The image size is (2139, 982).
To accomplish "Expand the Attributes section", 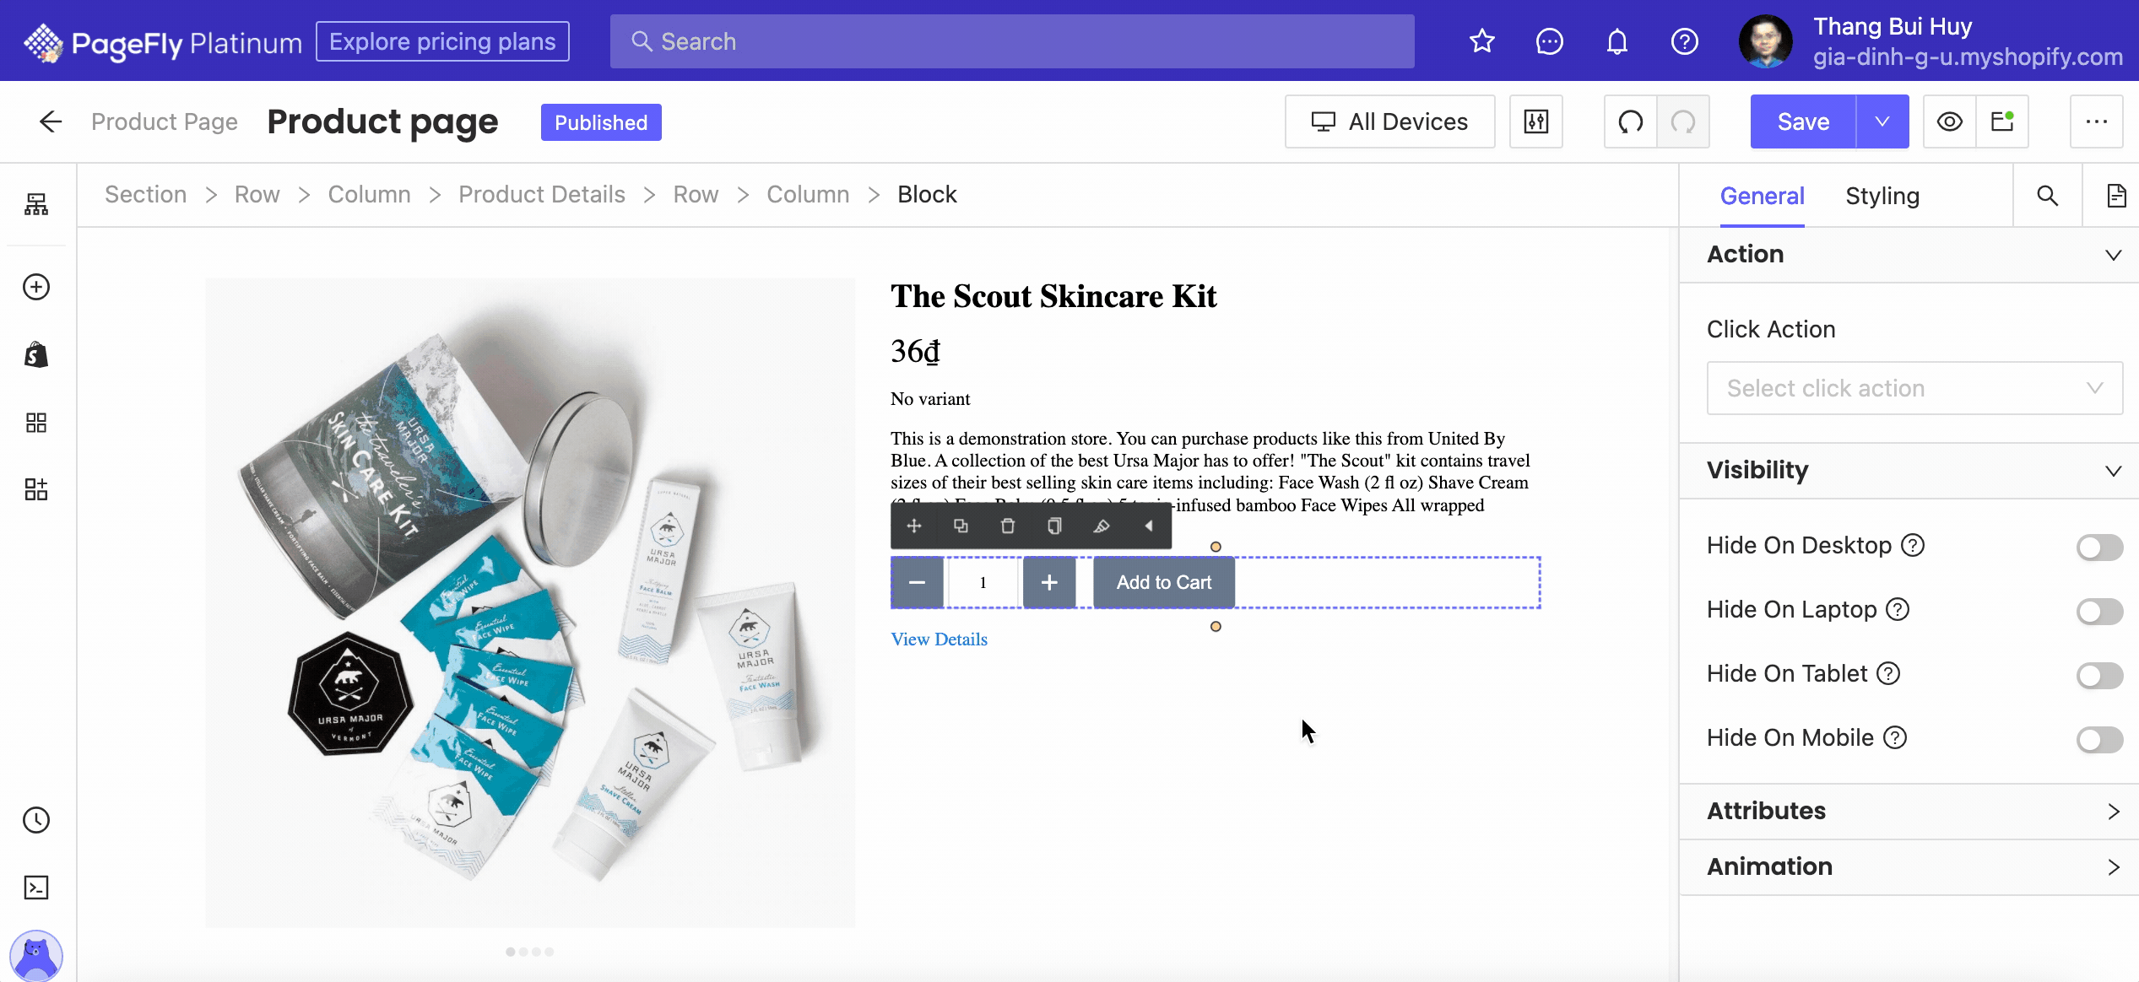I will [x=1909, y=812].
